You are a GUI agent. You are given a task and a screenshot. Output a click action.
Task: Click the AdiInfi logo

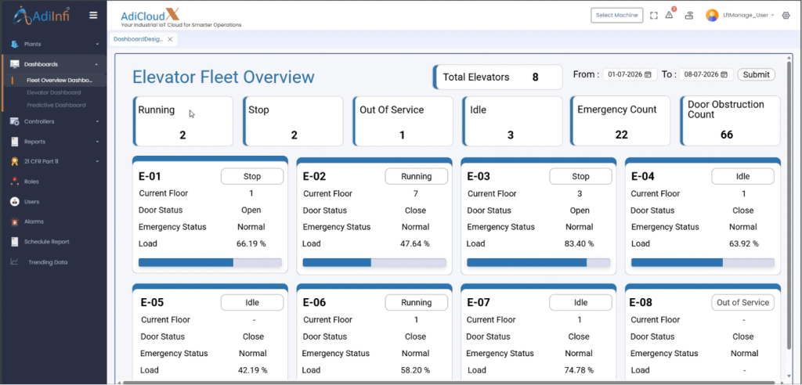[x=41, y=16]
